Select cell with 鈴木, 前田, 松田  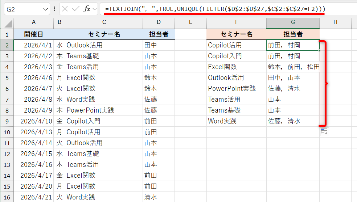pos(293,67)
